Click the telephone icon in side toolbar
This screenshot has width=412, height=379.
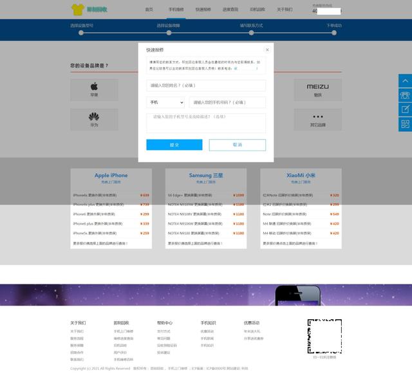[405, 95]
